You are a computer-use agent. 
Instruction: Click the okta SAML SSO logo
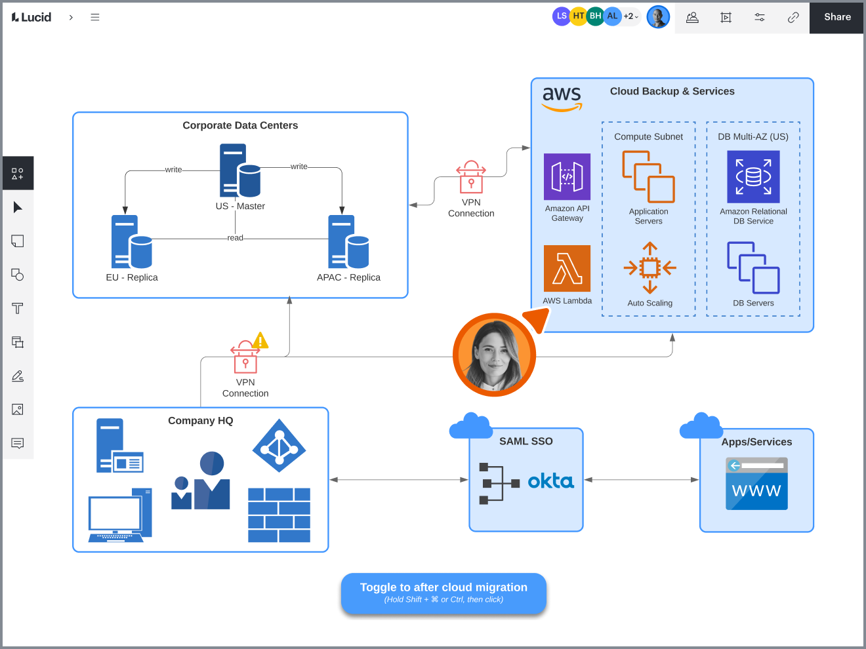550,481
